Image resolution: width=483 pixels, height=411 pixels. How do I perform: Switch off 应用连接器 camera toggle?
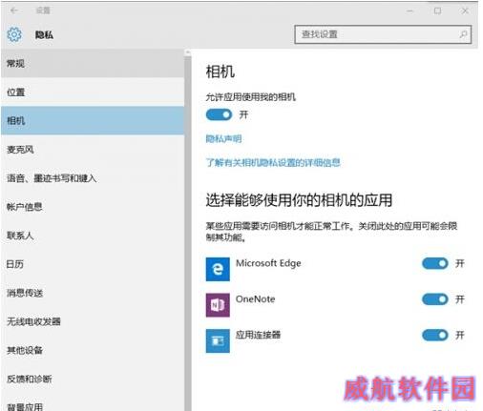tap(435, 336)
